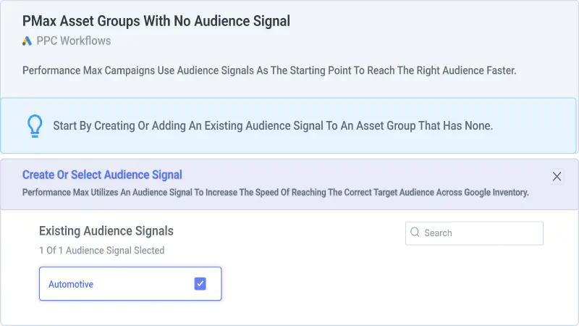Click the Performance Max Utilizes description line
579x326 pixels.
point(276,192)
